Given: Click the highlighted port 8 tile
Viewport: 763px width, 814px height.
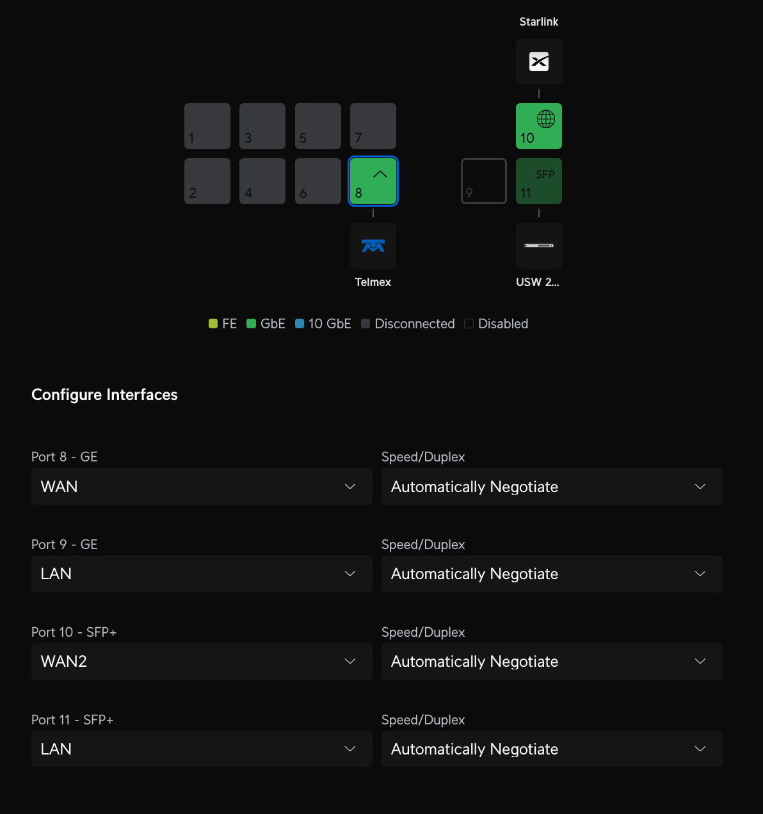Looking at the screenshot, I should (x=373, y=181).
